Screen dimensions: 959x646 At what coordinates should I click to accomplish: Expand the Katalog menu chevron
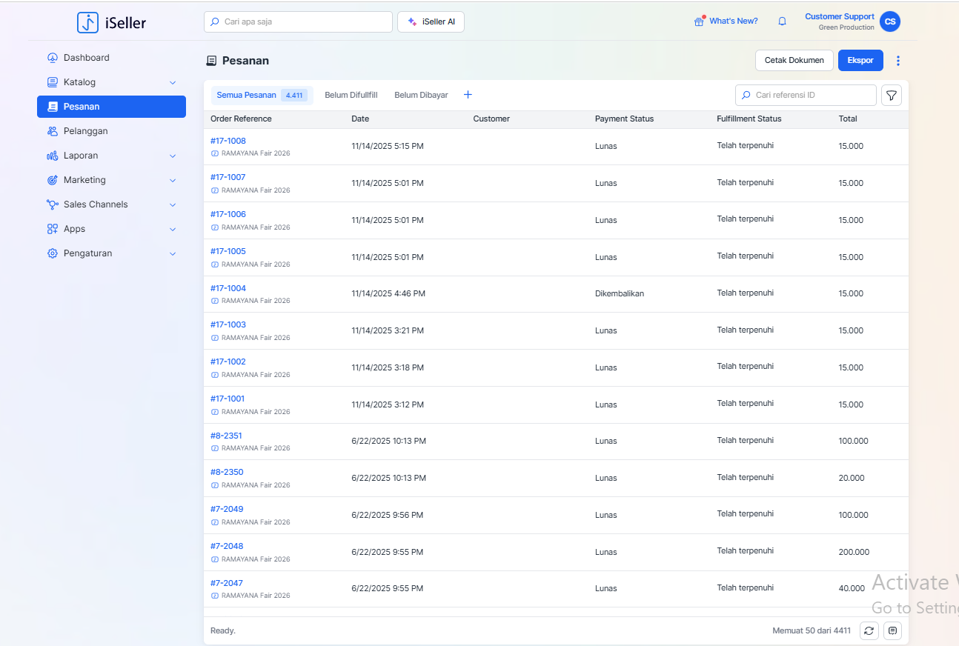pyautogui.click(x=173, y=82)
